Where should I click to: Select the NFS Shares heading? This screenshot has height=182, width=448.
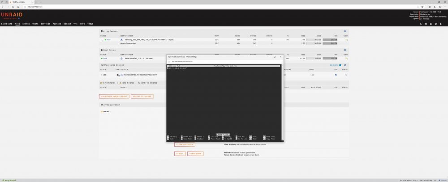click(128, 83)
